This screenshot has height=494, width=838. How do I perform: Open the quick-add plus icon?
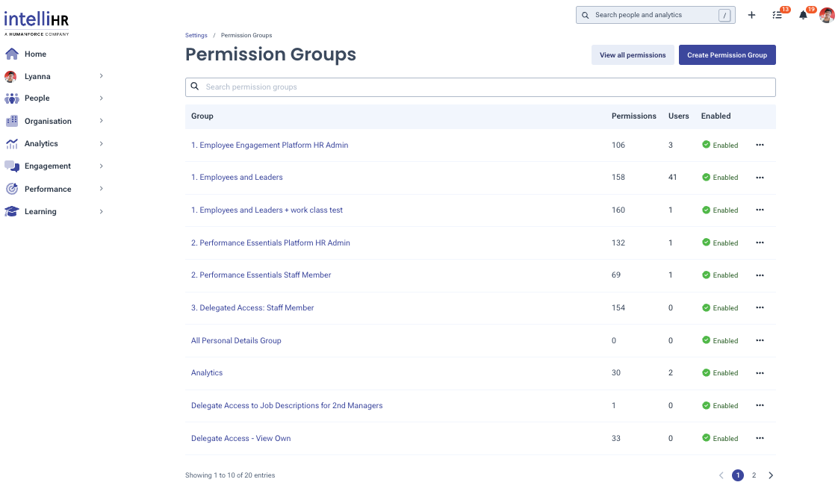pyautogui.click(x=751, y=15)
